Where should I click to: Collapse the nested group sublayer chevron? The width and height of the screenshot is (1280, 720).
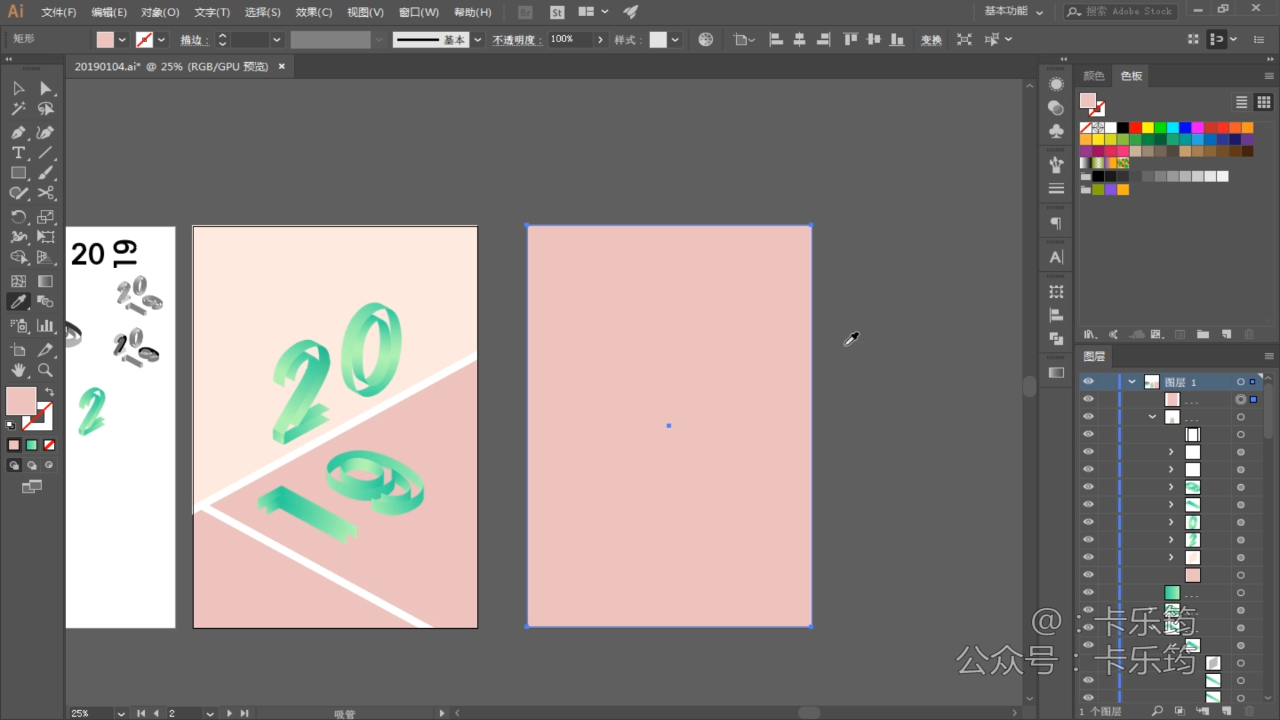click(x=1152, y=417)
